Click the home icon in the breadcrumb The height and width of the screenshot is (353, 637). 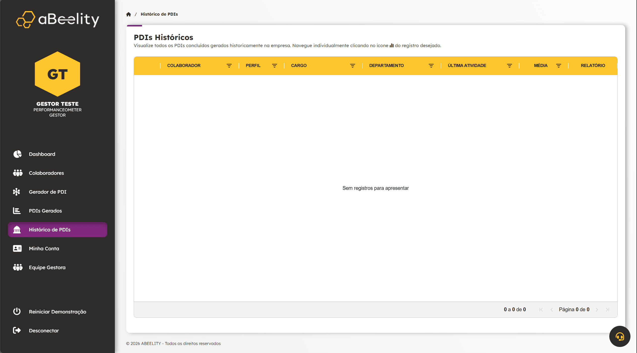[128, 14]
